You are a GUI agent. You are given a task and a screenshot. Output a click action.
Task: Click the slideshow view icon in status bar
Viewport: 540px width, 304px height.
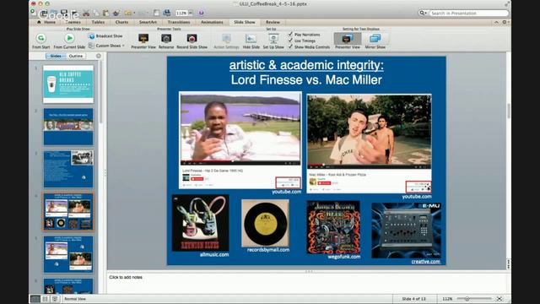point(55,299)
